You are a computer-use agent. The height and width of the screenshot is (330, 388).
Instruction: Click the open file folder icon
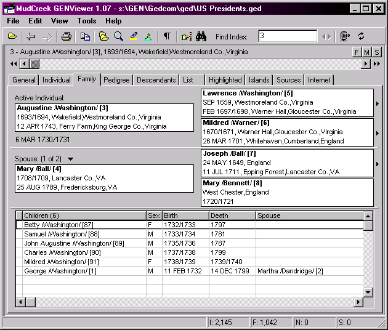[12, 36]
